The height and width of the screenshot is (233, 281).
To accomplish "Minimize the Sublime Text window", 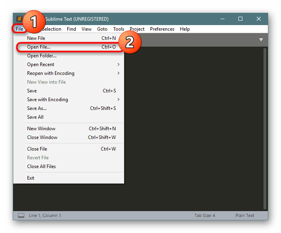I will coord(222,19).
